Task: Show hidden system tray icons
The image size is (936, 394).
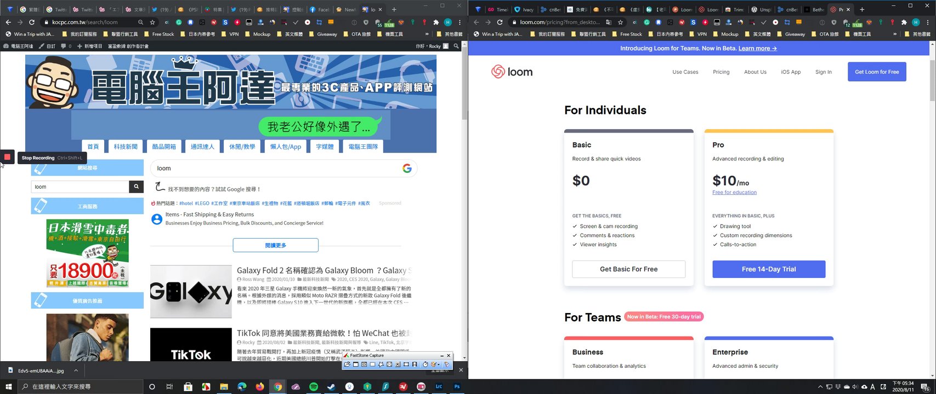Action: pos(820,386)
